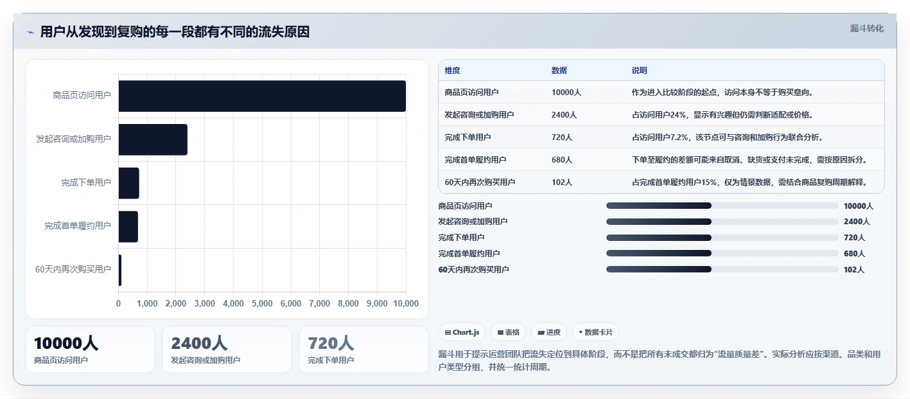The image size is (910, 399).
Task: Click the lightning icon beside the title
Action: (x=30, y=32)
